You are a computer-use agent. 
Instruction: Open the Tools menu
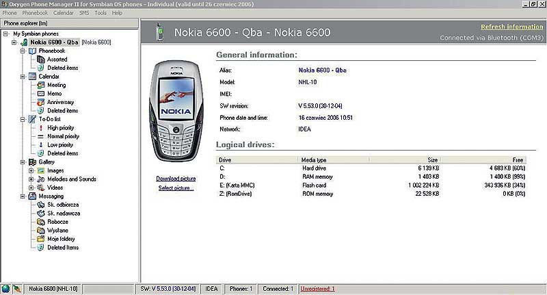point(101,13)
